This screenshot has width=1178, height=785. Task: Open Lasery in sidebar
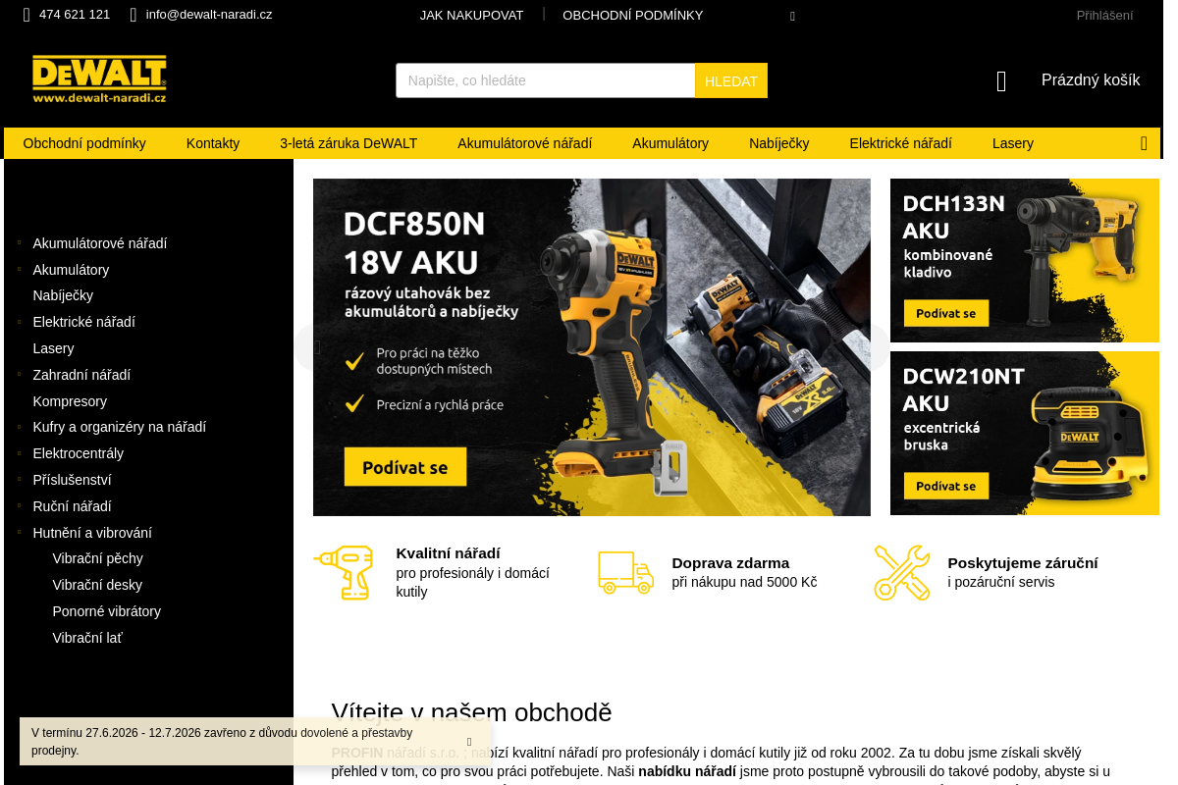coord(53,348)
